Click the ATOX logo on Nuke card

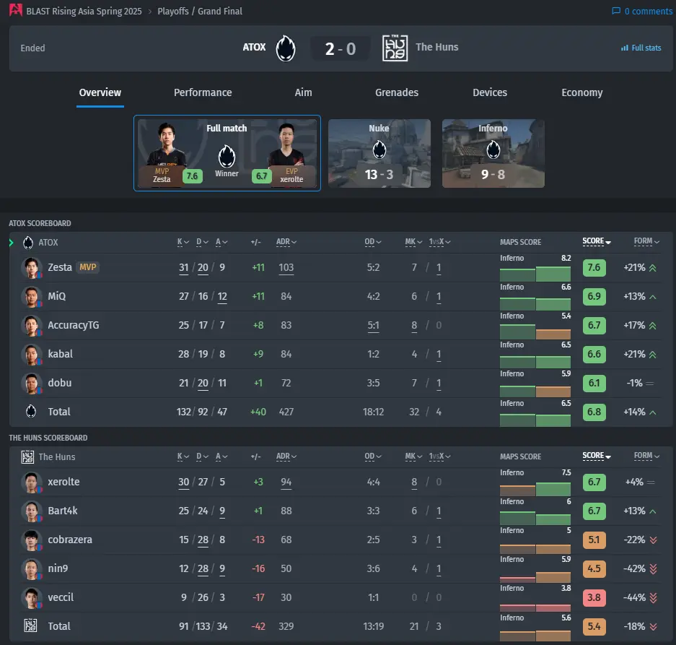click(x=379, y=150)
